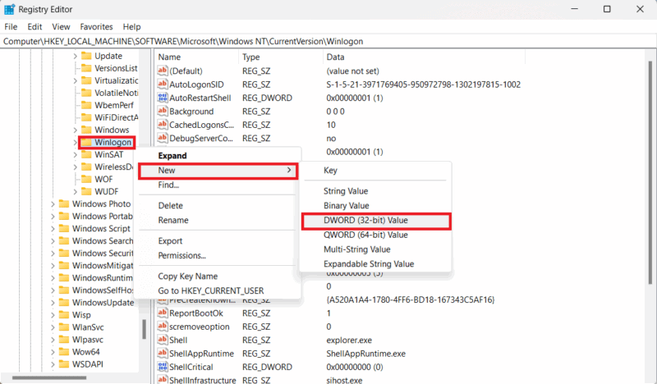This screenshot has width=657, height=384.
Task: Click the ShellCritical DWORD value icon
Action: click(163, 367)
